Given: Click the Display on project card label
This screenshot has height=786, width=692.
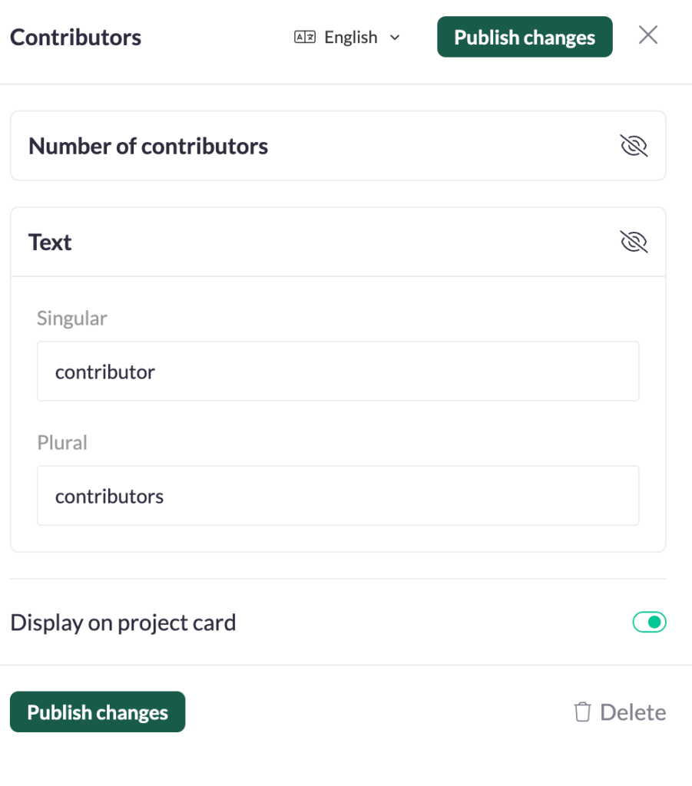Looking at the screenshot, I should pyautogui.click(x=123, y=623).
